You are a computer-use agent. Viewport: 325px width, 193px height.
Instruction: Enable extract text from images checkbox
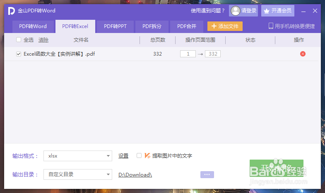(139, 155)
